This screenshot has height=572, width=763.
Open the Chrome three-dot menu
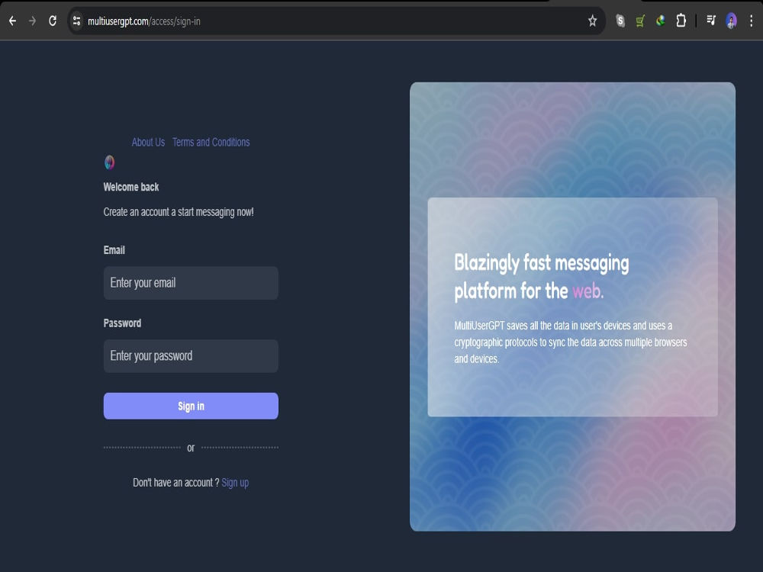pos(752,21)
